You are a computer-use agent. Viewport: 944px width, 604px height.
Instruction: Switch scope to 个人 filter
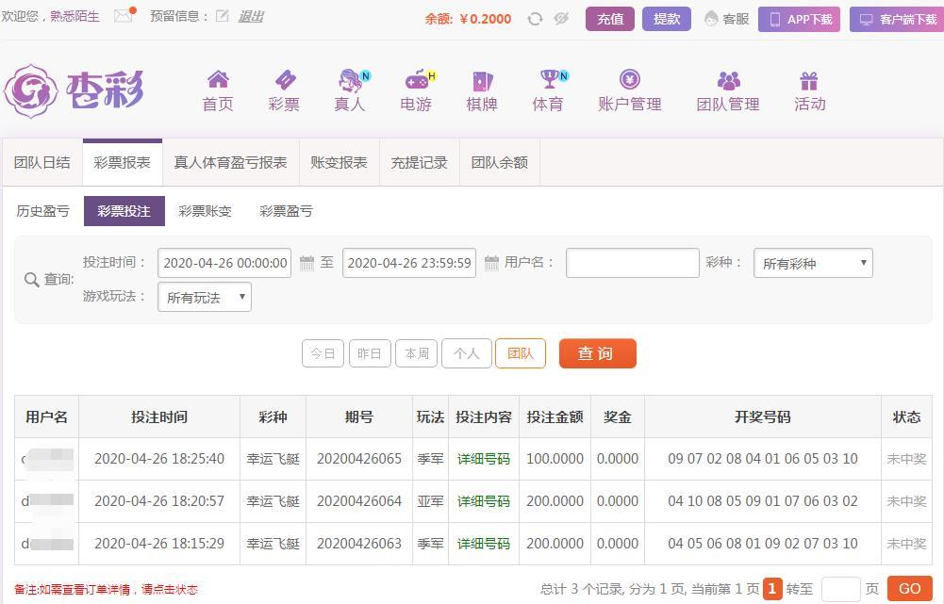tap(466, 354)
